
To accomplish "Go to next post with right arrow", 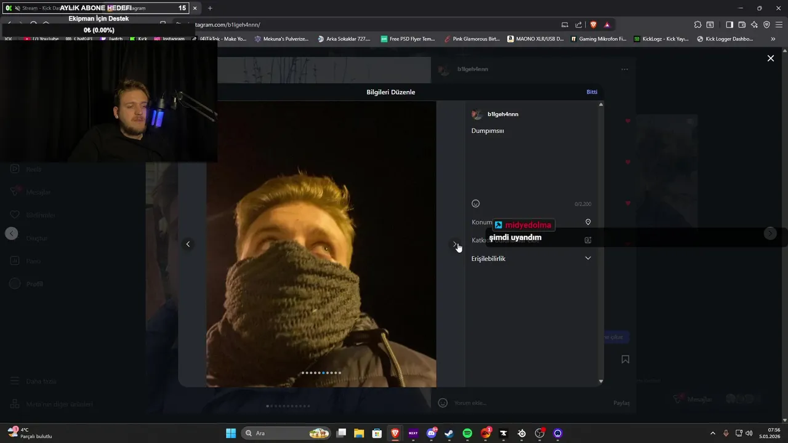I will (x=770, y=234).
